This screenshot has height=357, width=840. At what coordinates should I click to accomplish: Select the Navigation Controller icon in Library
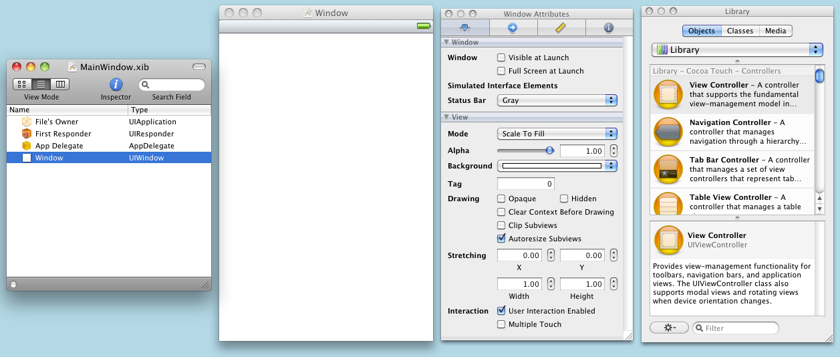tap(668, 132)
